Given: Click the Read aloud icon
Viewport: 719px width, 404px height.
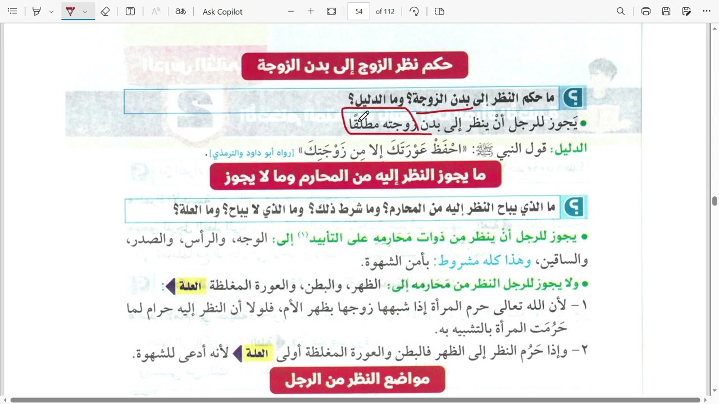Looking at the screenshot, I should 156,11.
